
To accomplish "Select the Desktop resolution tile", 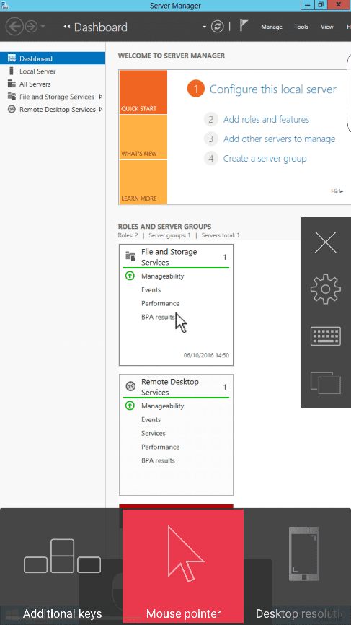I will (297, 567).
